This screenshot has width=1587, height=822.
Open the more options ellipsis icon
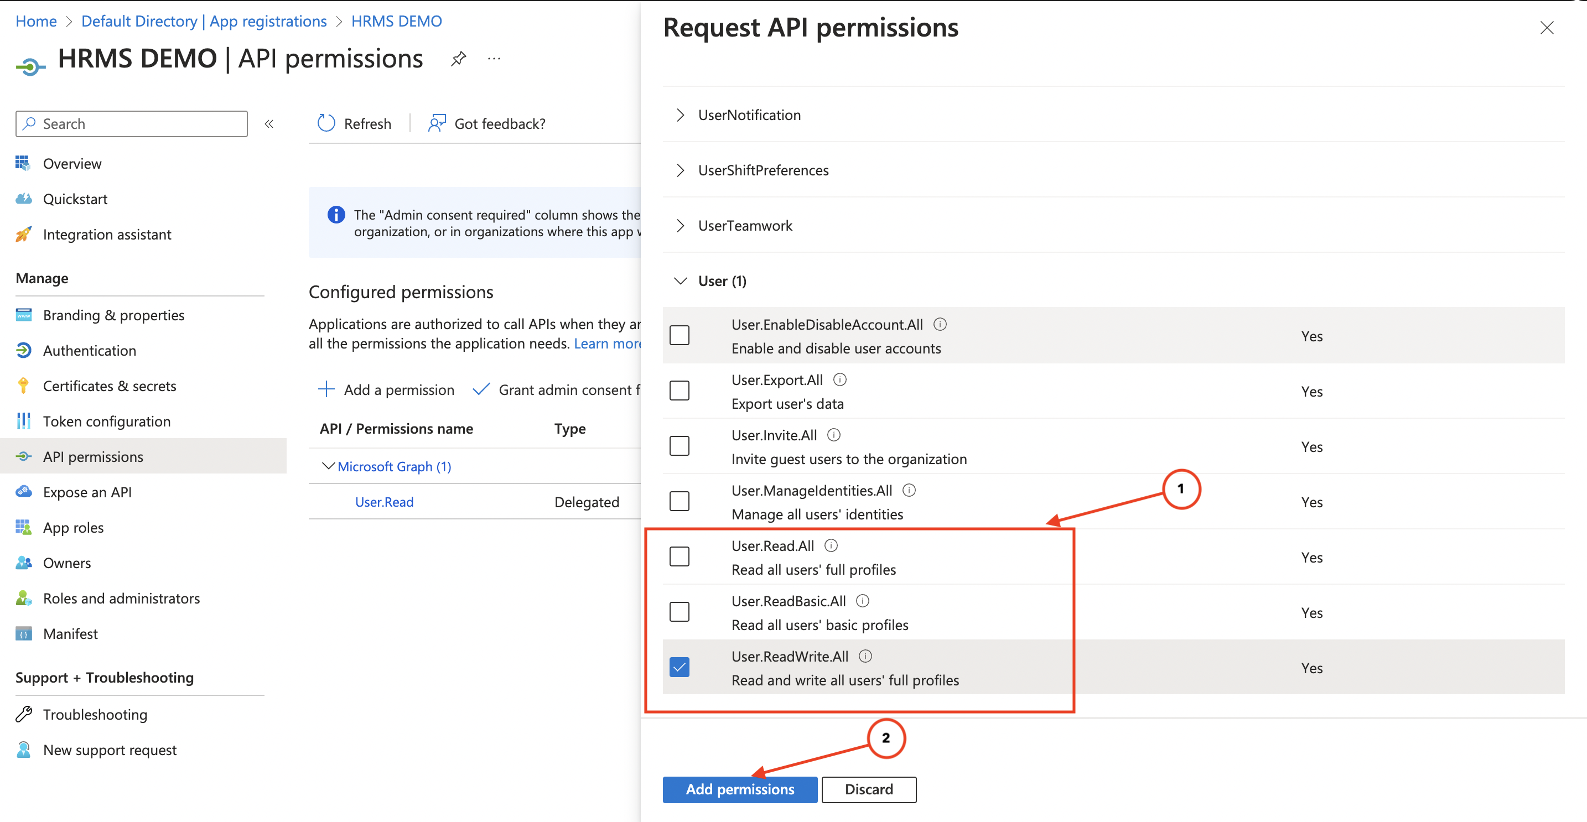click(494, 59)
